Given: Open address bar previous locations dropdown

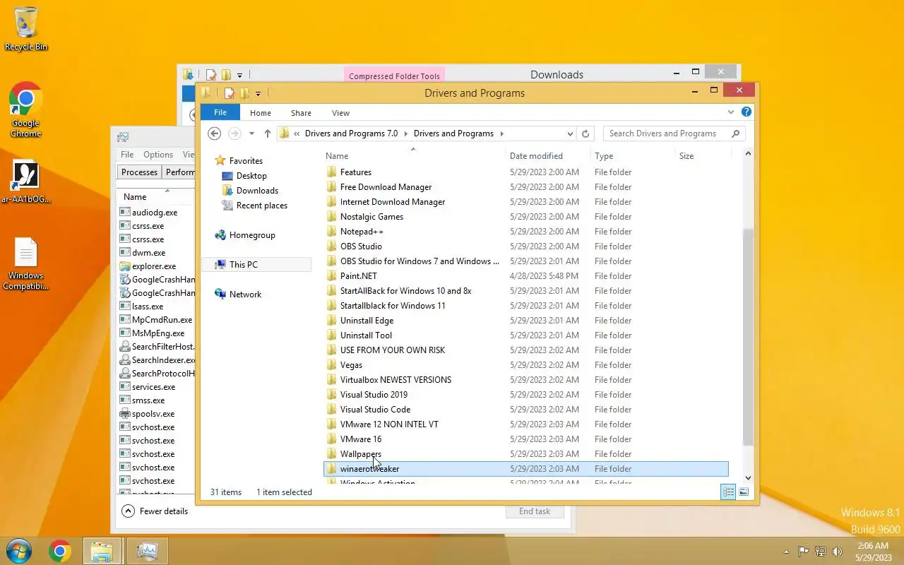Looking at the screenshot, I should coord(570,133).
